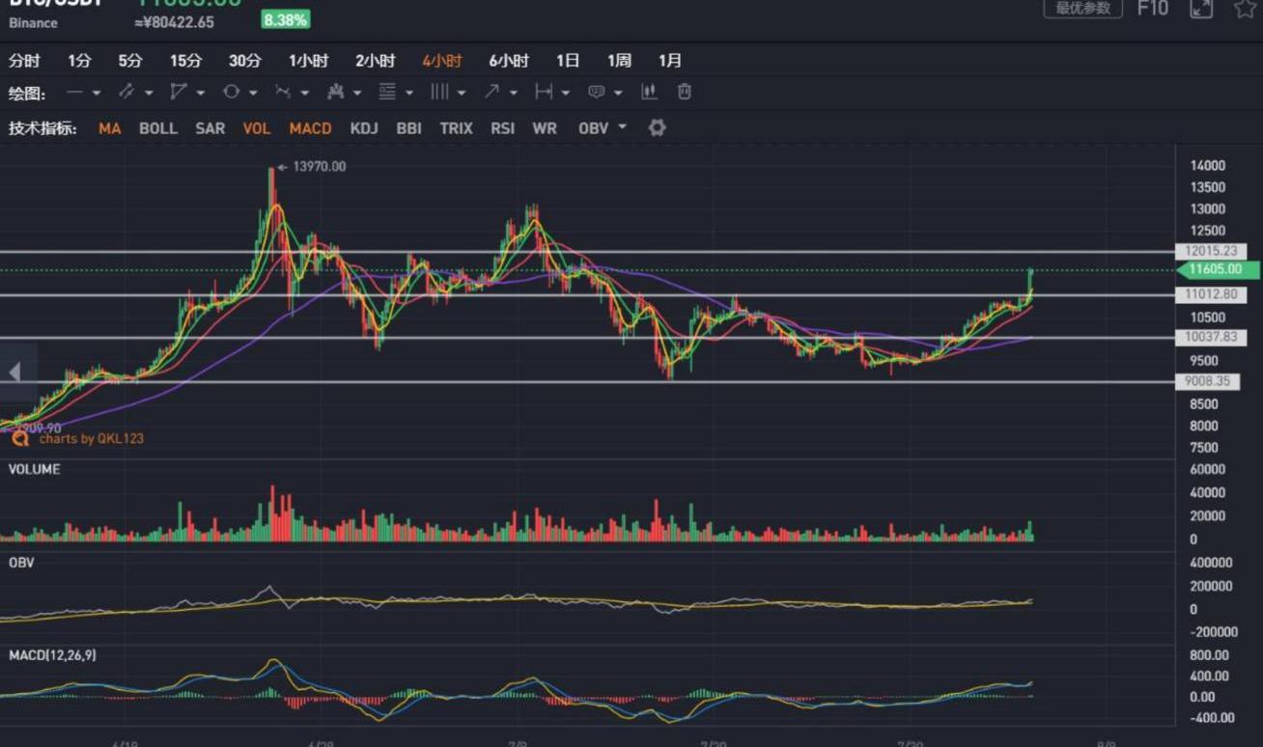The width and height of the screenshot is (1263, 747).
Task: Switch to the 1小时 timeframe
Action: coord(308,61)
